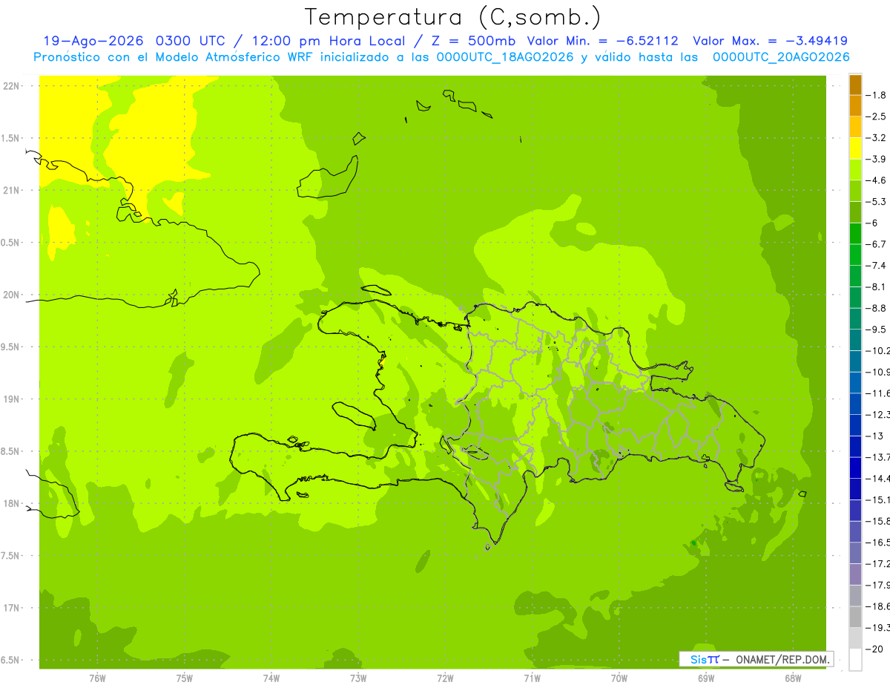Click the "70W" longitude label
This screenshot has width=890, height=688.
pos(619,678)
